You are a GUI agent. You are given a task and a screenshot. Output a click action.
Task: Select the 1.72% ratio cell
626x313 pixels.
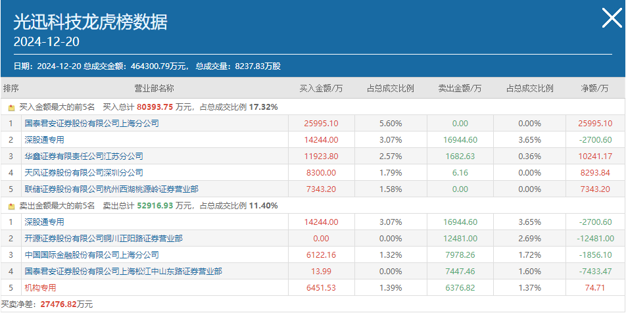tap(529, 254)
